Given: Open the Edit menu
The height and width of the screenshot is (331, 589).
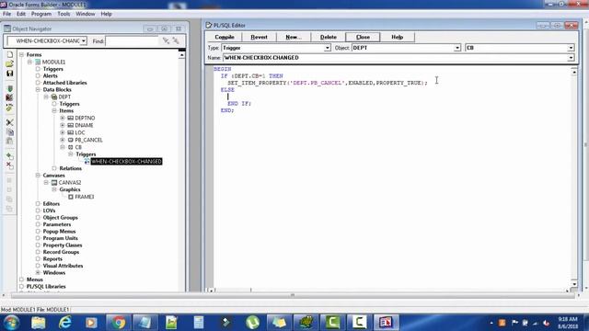Looking at the screenshot, I should (21, 14).
